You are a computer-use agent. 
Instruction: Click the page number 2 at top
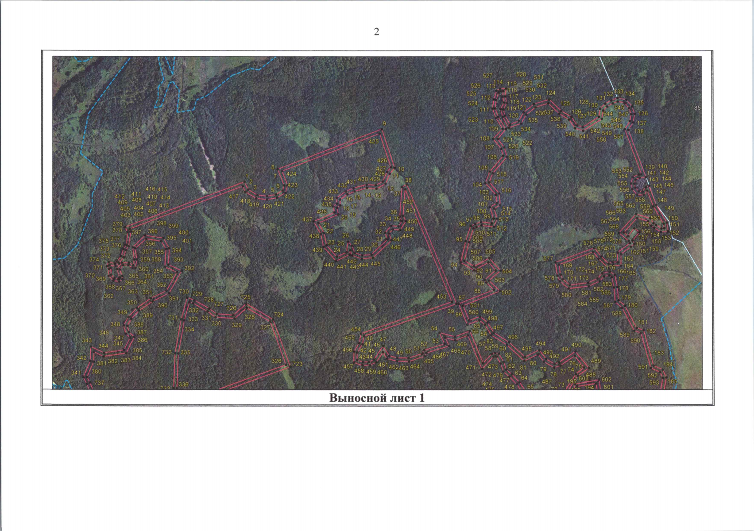click(x=376, y=32)
